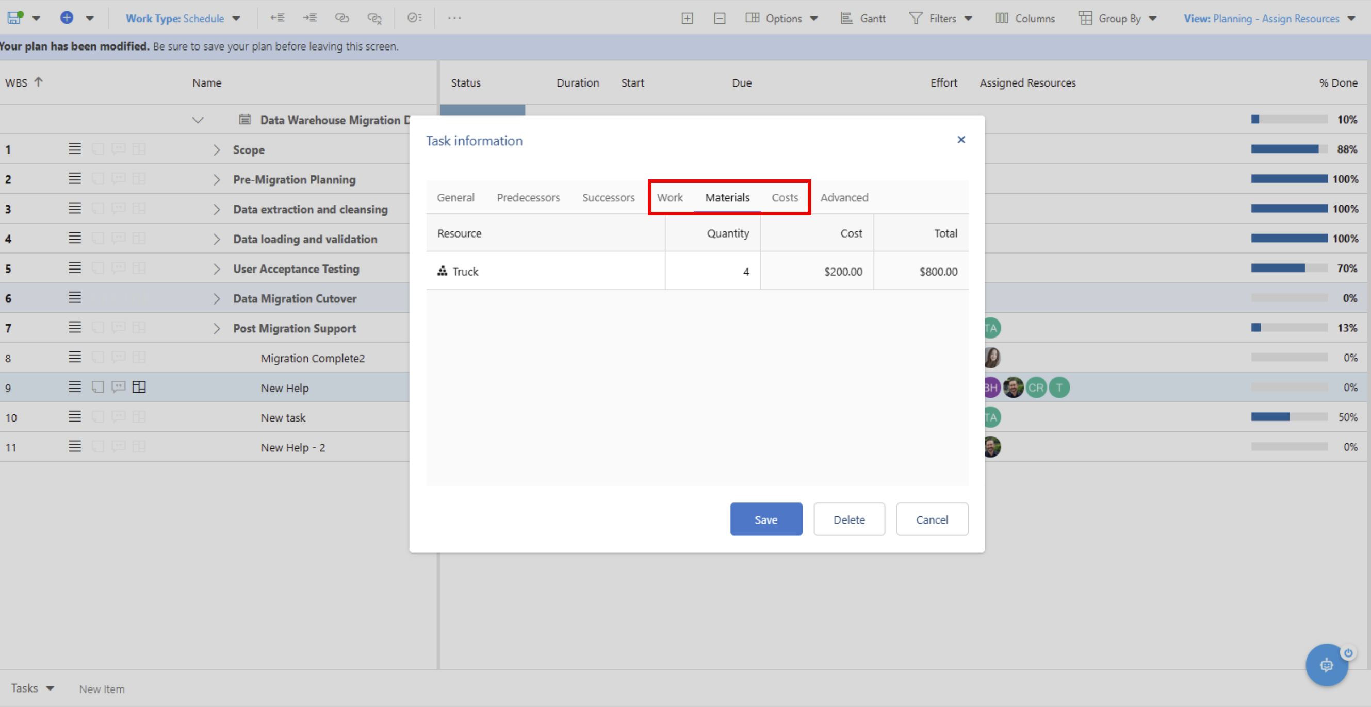The height and width of the screenshot is (707, 1371).
Task: Open the row menu icon for Scope
Action: 74,149
